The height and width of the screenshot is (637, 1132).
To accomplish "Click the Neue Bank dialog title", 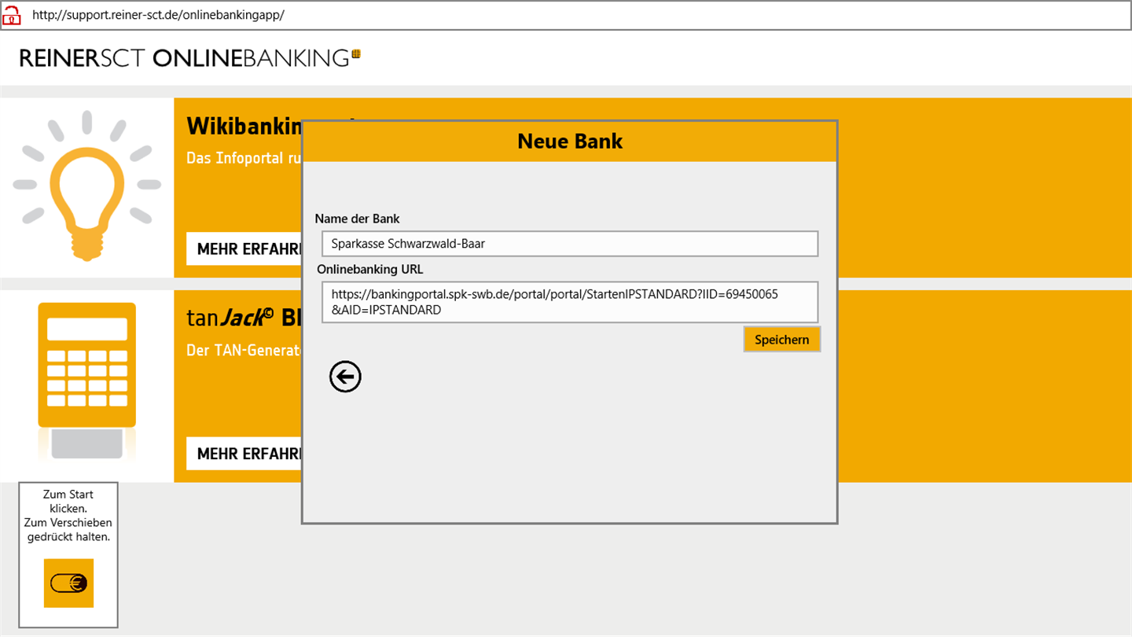I will click(x=570, y=142).
